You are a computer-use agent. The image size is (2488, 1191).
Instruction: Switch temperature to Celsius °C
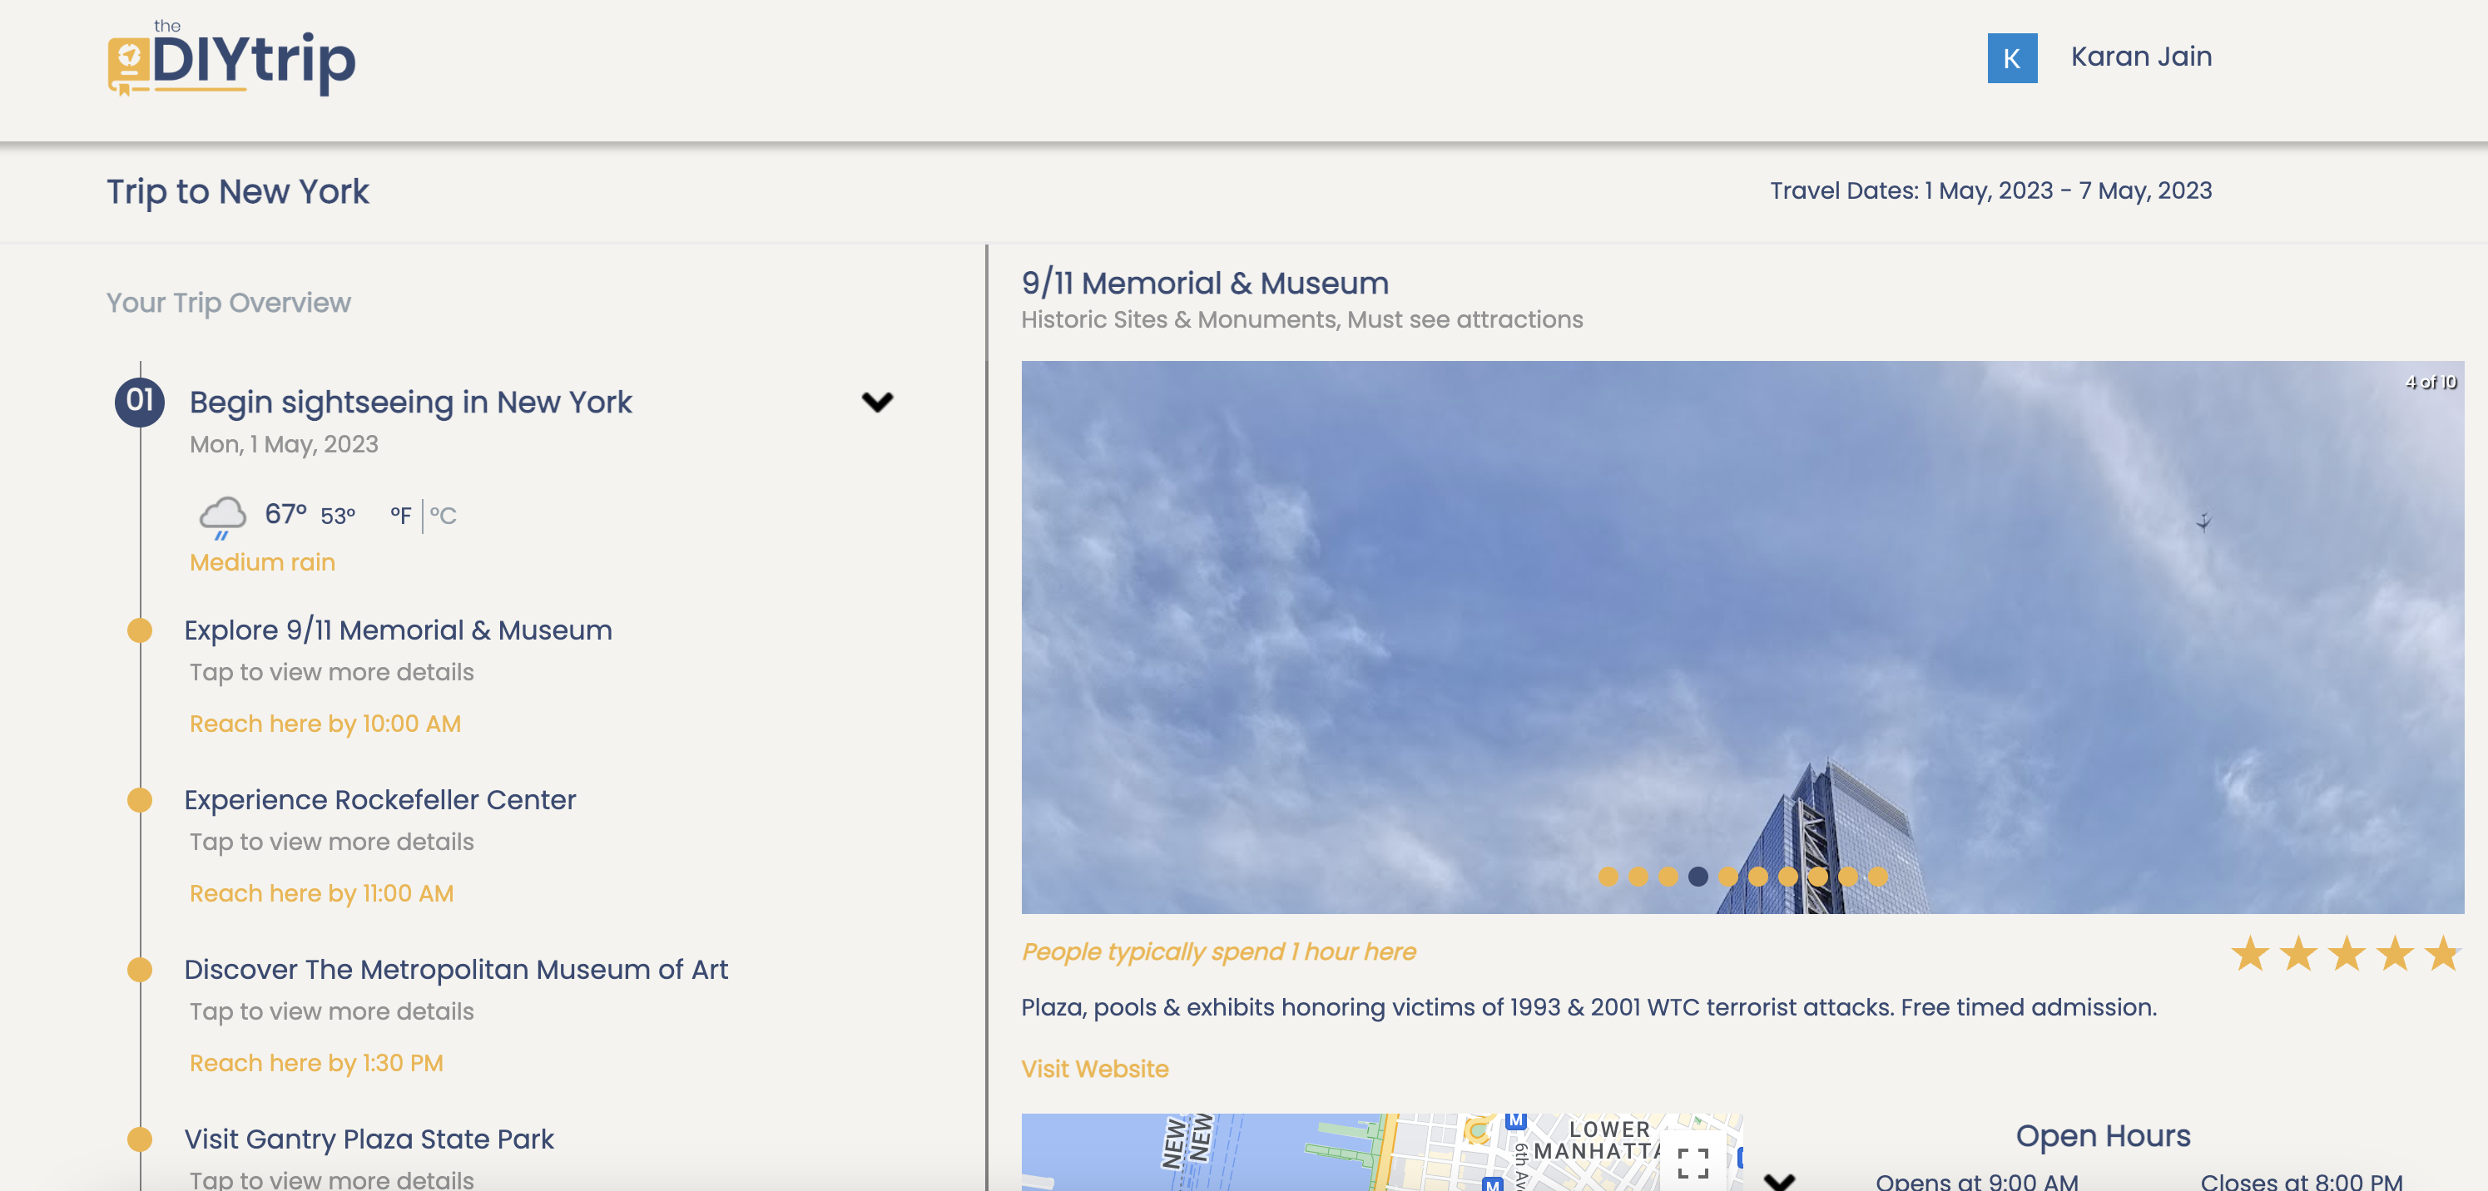[444, 516]
